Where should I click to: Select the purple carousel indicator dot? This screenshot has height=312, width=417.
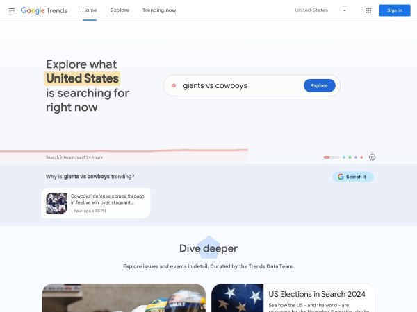[x=356, y=157]
